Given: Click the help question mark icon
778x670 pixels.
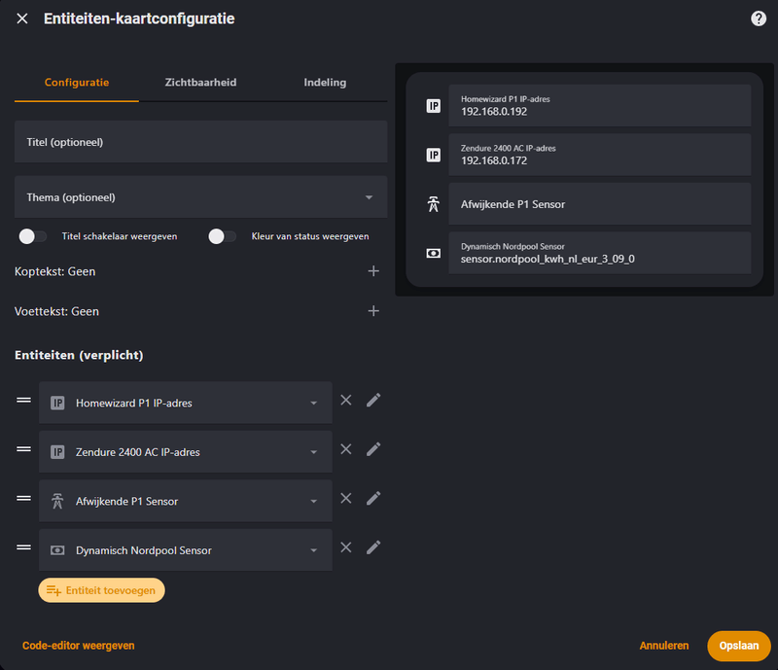Looking at the screenshot, I should [759, 18].
